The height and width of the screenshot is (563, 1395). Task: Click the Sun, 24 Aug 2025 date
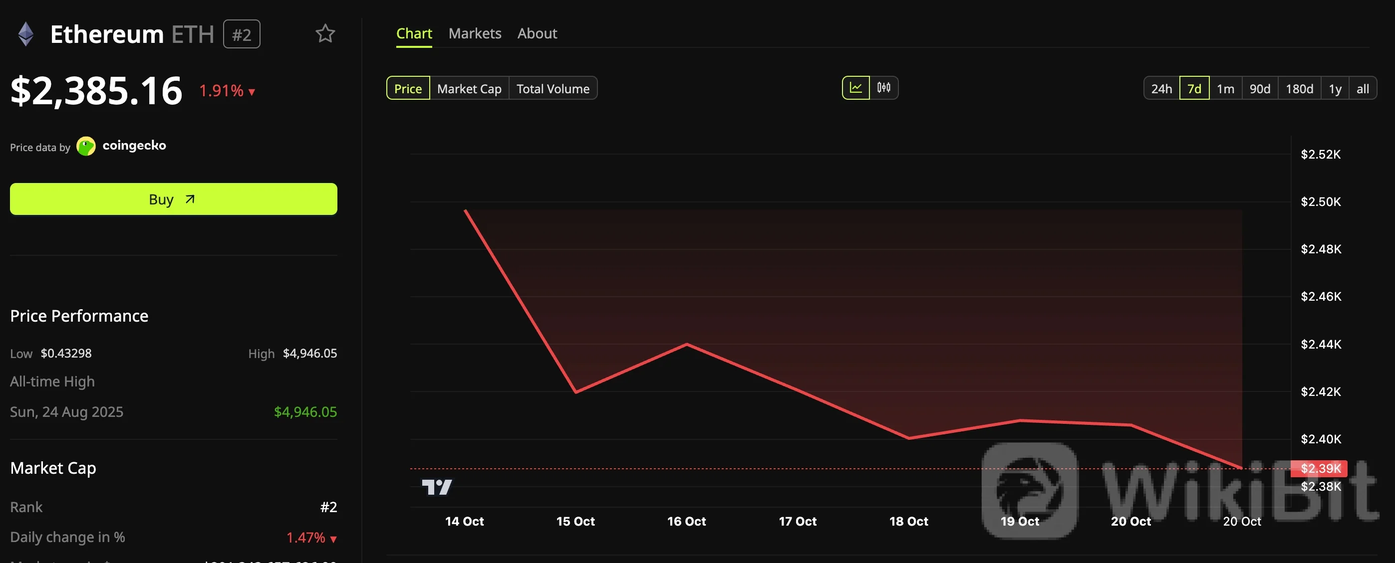(x=66, y=412)
